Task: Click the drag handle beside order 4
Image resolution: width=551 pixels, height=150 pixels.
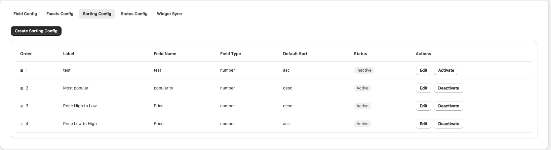Action: (22, 124)
